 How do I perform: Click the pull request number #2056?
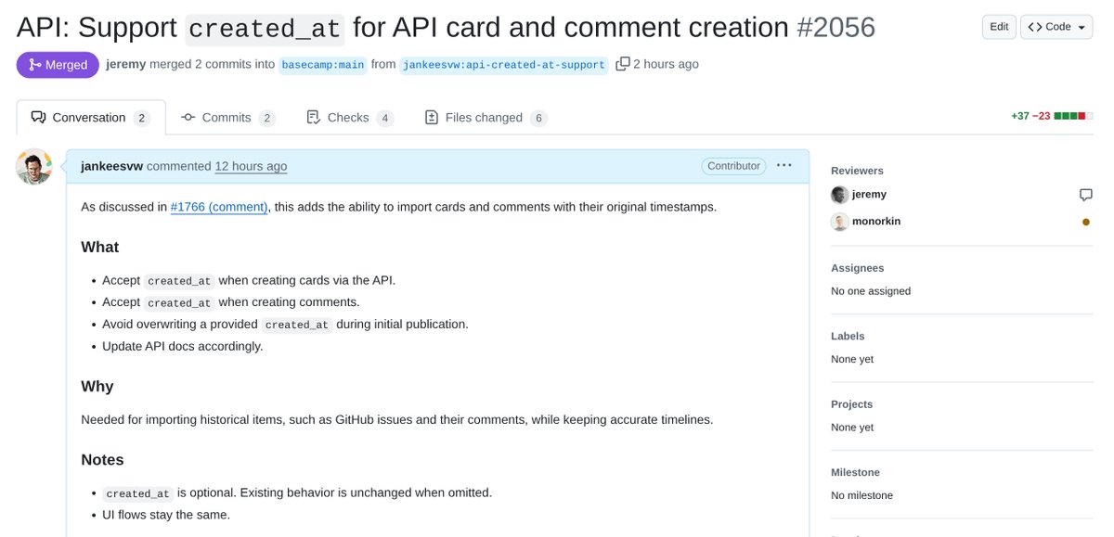coord(835,27)
